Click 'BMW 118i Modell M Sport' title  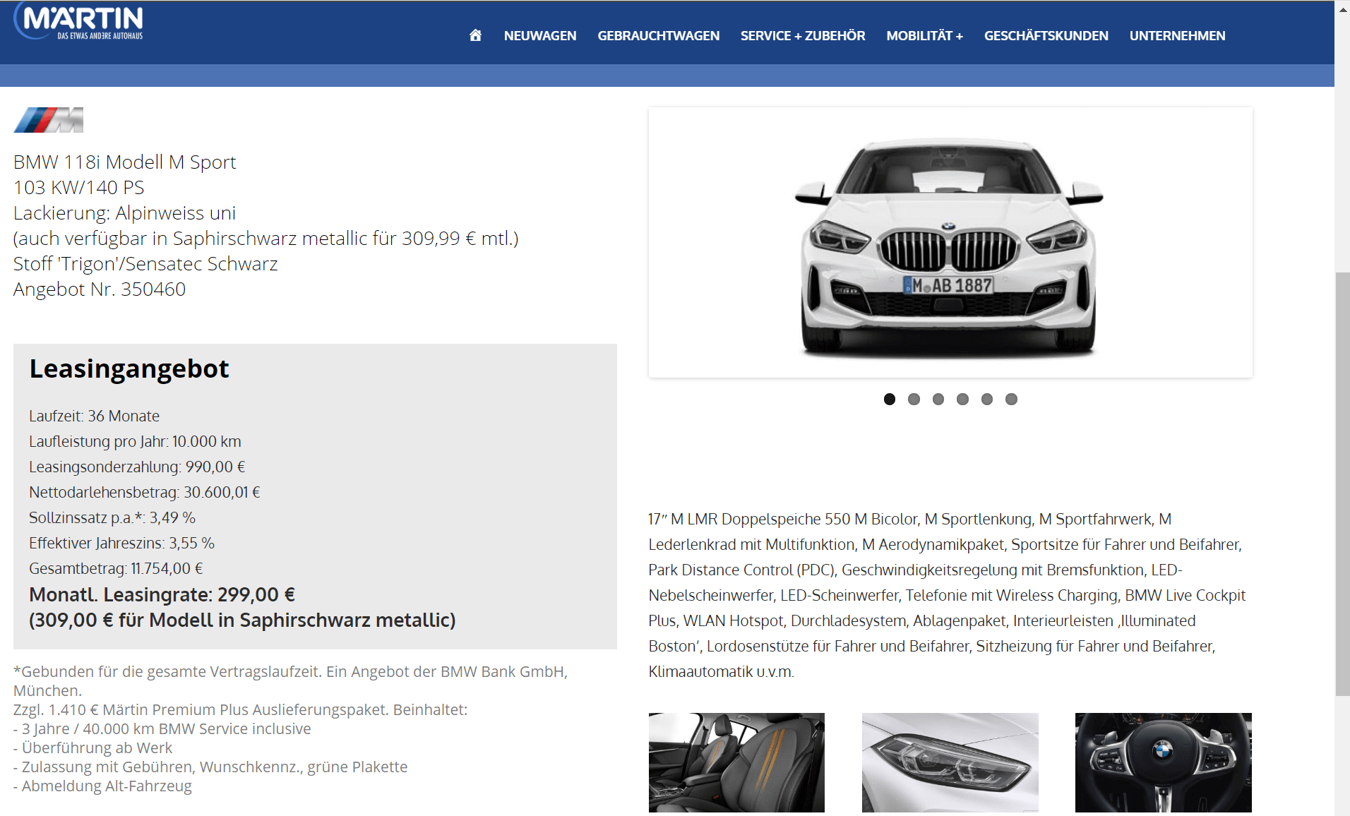point(124,162)
